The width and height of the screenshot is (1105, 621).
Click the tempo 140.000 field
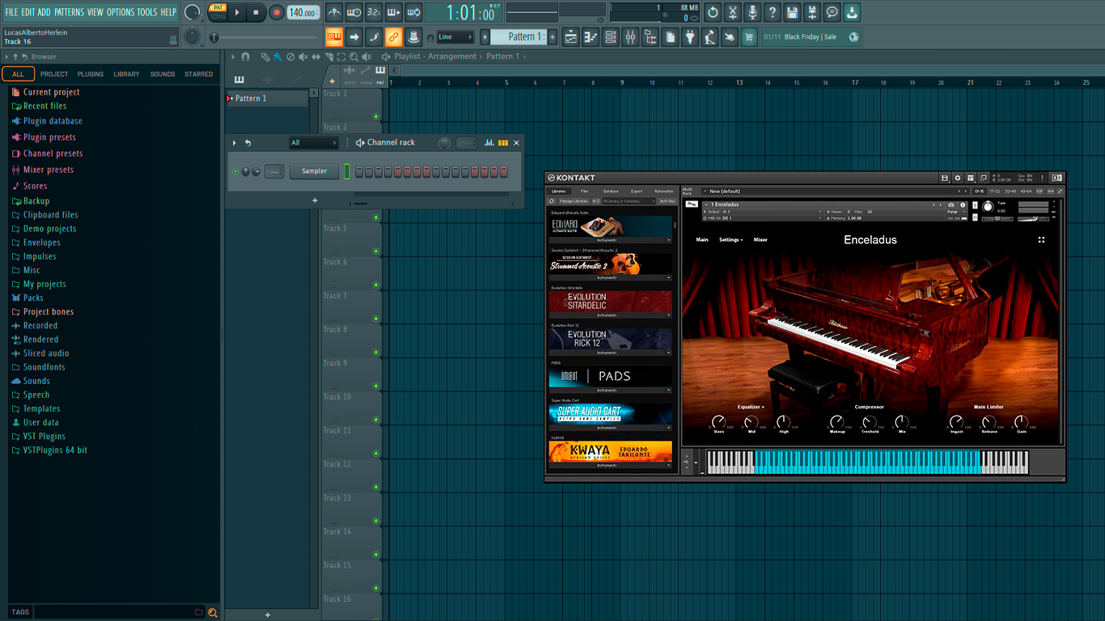[303, 13]
